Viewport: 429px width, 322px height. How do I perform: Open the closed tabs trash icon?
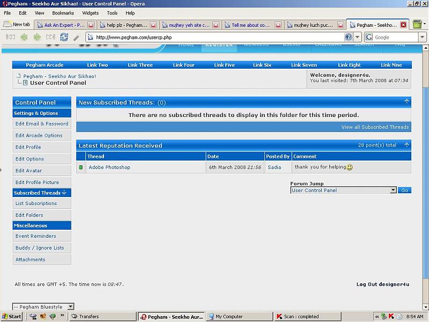[417, 25]
